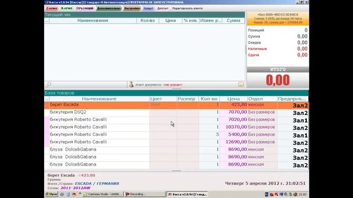This screenshot has width=353, height=198.
Task: Click Редактировать агента
Action: coord(188,8)
